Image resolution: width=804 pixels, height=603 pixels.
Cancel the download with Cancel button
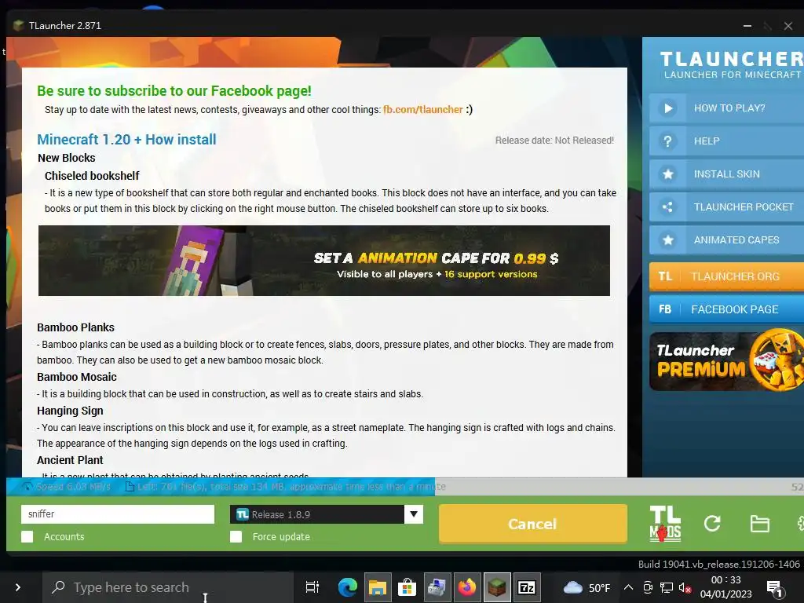click(533, 524)
